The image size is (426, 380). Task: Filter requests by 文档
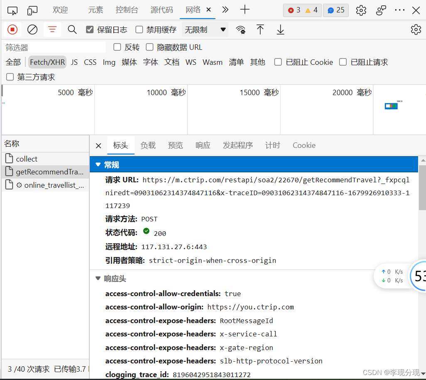172,62
